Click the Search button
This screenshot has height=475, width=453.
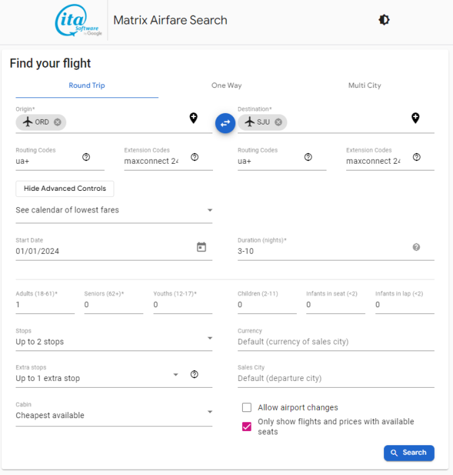point(408,453)
